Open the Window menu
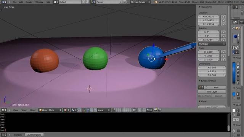This screenshot has height=137, width=244. [x=39, y=2]
